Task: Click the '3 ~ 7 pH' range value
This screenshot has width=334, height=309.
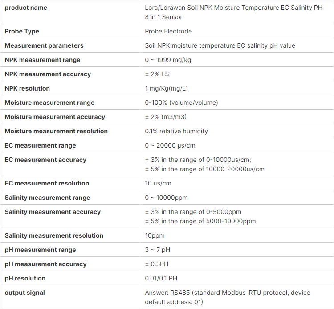Action: [157, 250]
